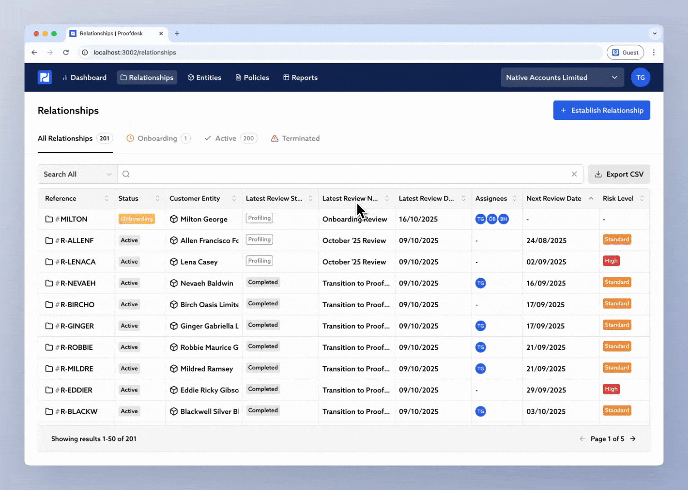This screenshot has width=688, height=490.
Task: Click into the relationships search input
Action: click(345, 174)
